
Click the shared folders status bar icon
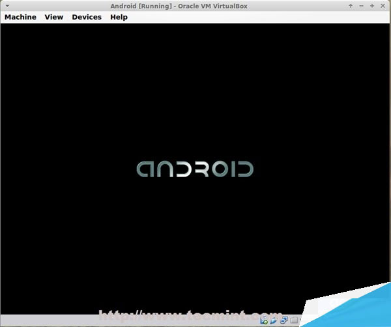coord(294,320)
